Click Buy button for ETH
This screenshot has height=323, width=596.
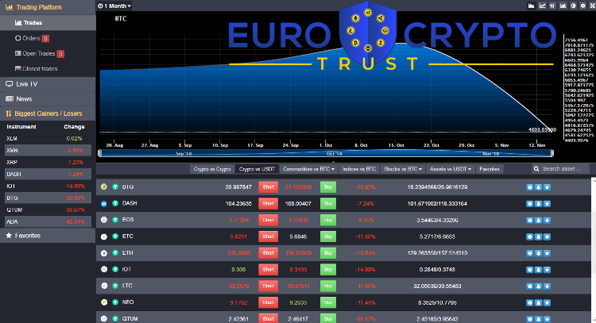point(328,253)
